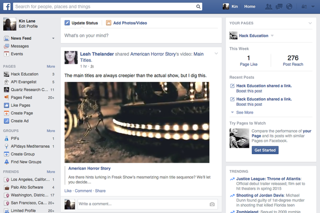Open Leah Thelander's profile name link

(x=97, y=54)
